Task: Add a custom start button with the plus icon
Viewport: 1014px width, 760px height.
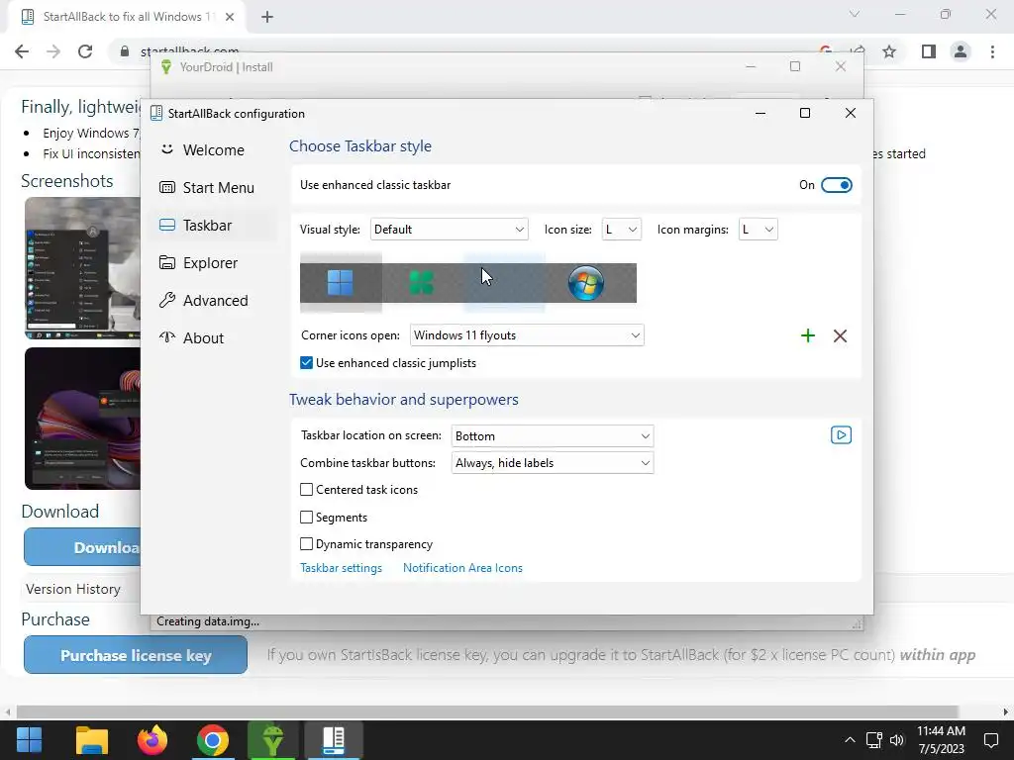Action: [808, 335]
